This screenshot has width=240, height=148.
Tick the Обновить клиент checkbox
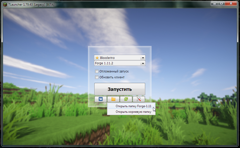click(97, 77)
